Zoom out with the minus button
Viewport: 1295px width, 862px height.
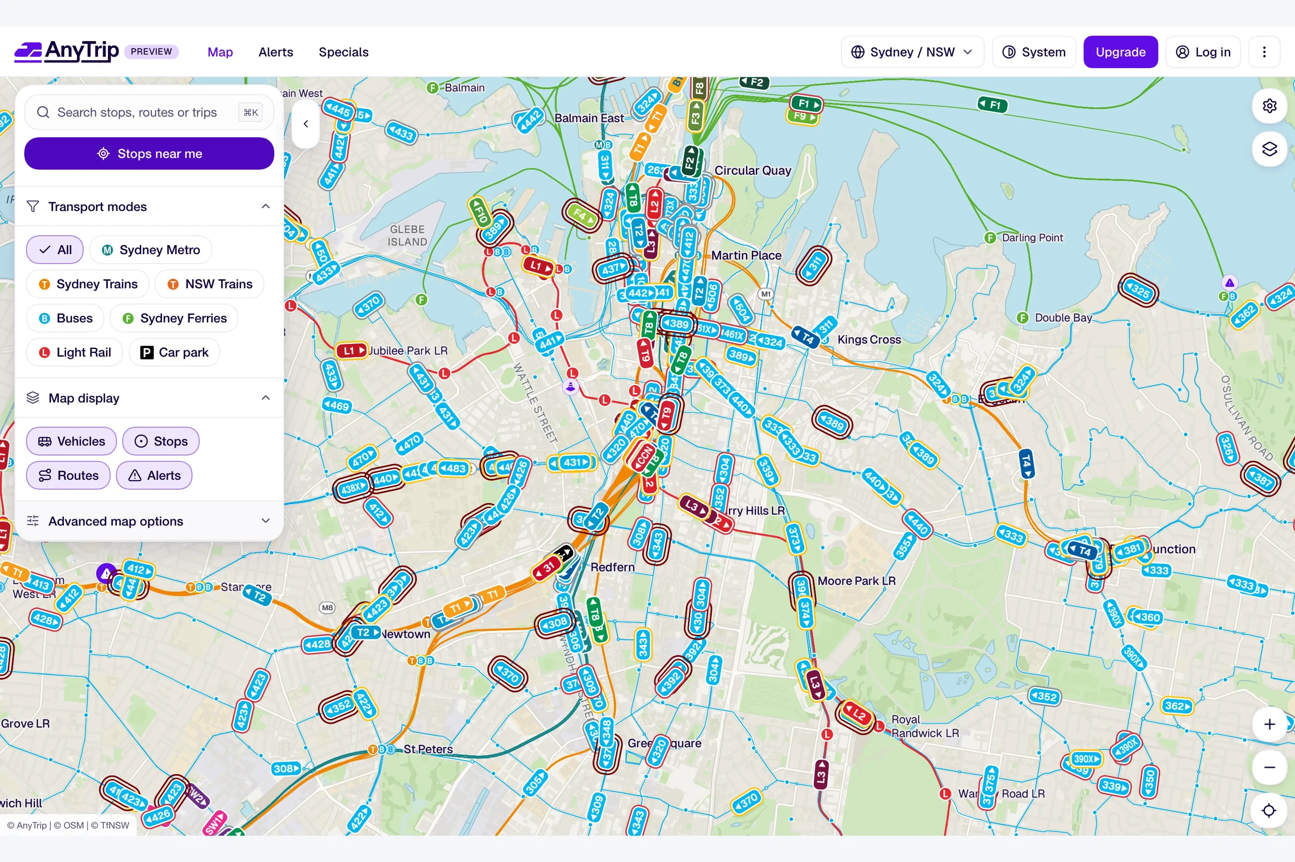(x=1269, y=768)
